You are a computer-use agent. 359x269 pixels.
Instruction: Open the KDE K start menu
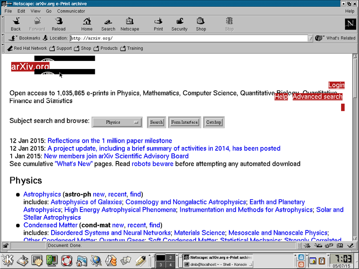(x=8, y=260)
